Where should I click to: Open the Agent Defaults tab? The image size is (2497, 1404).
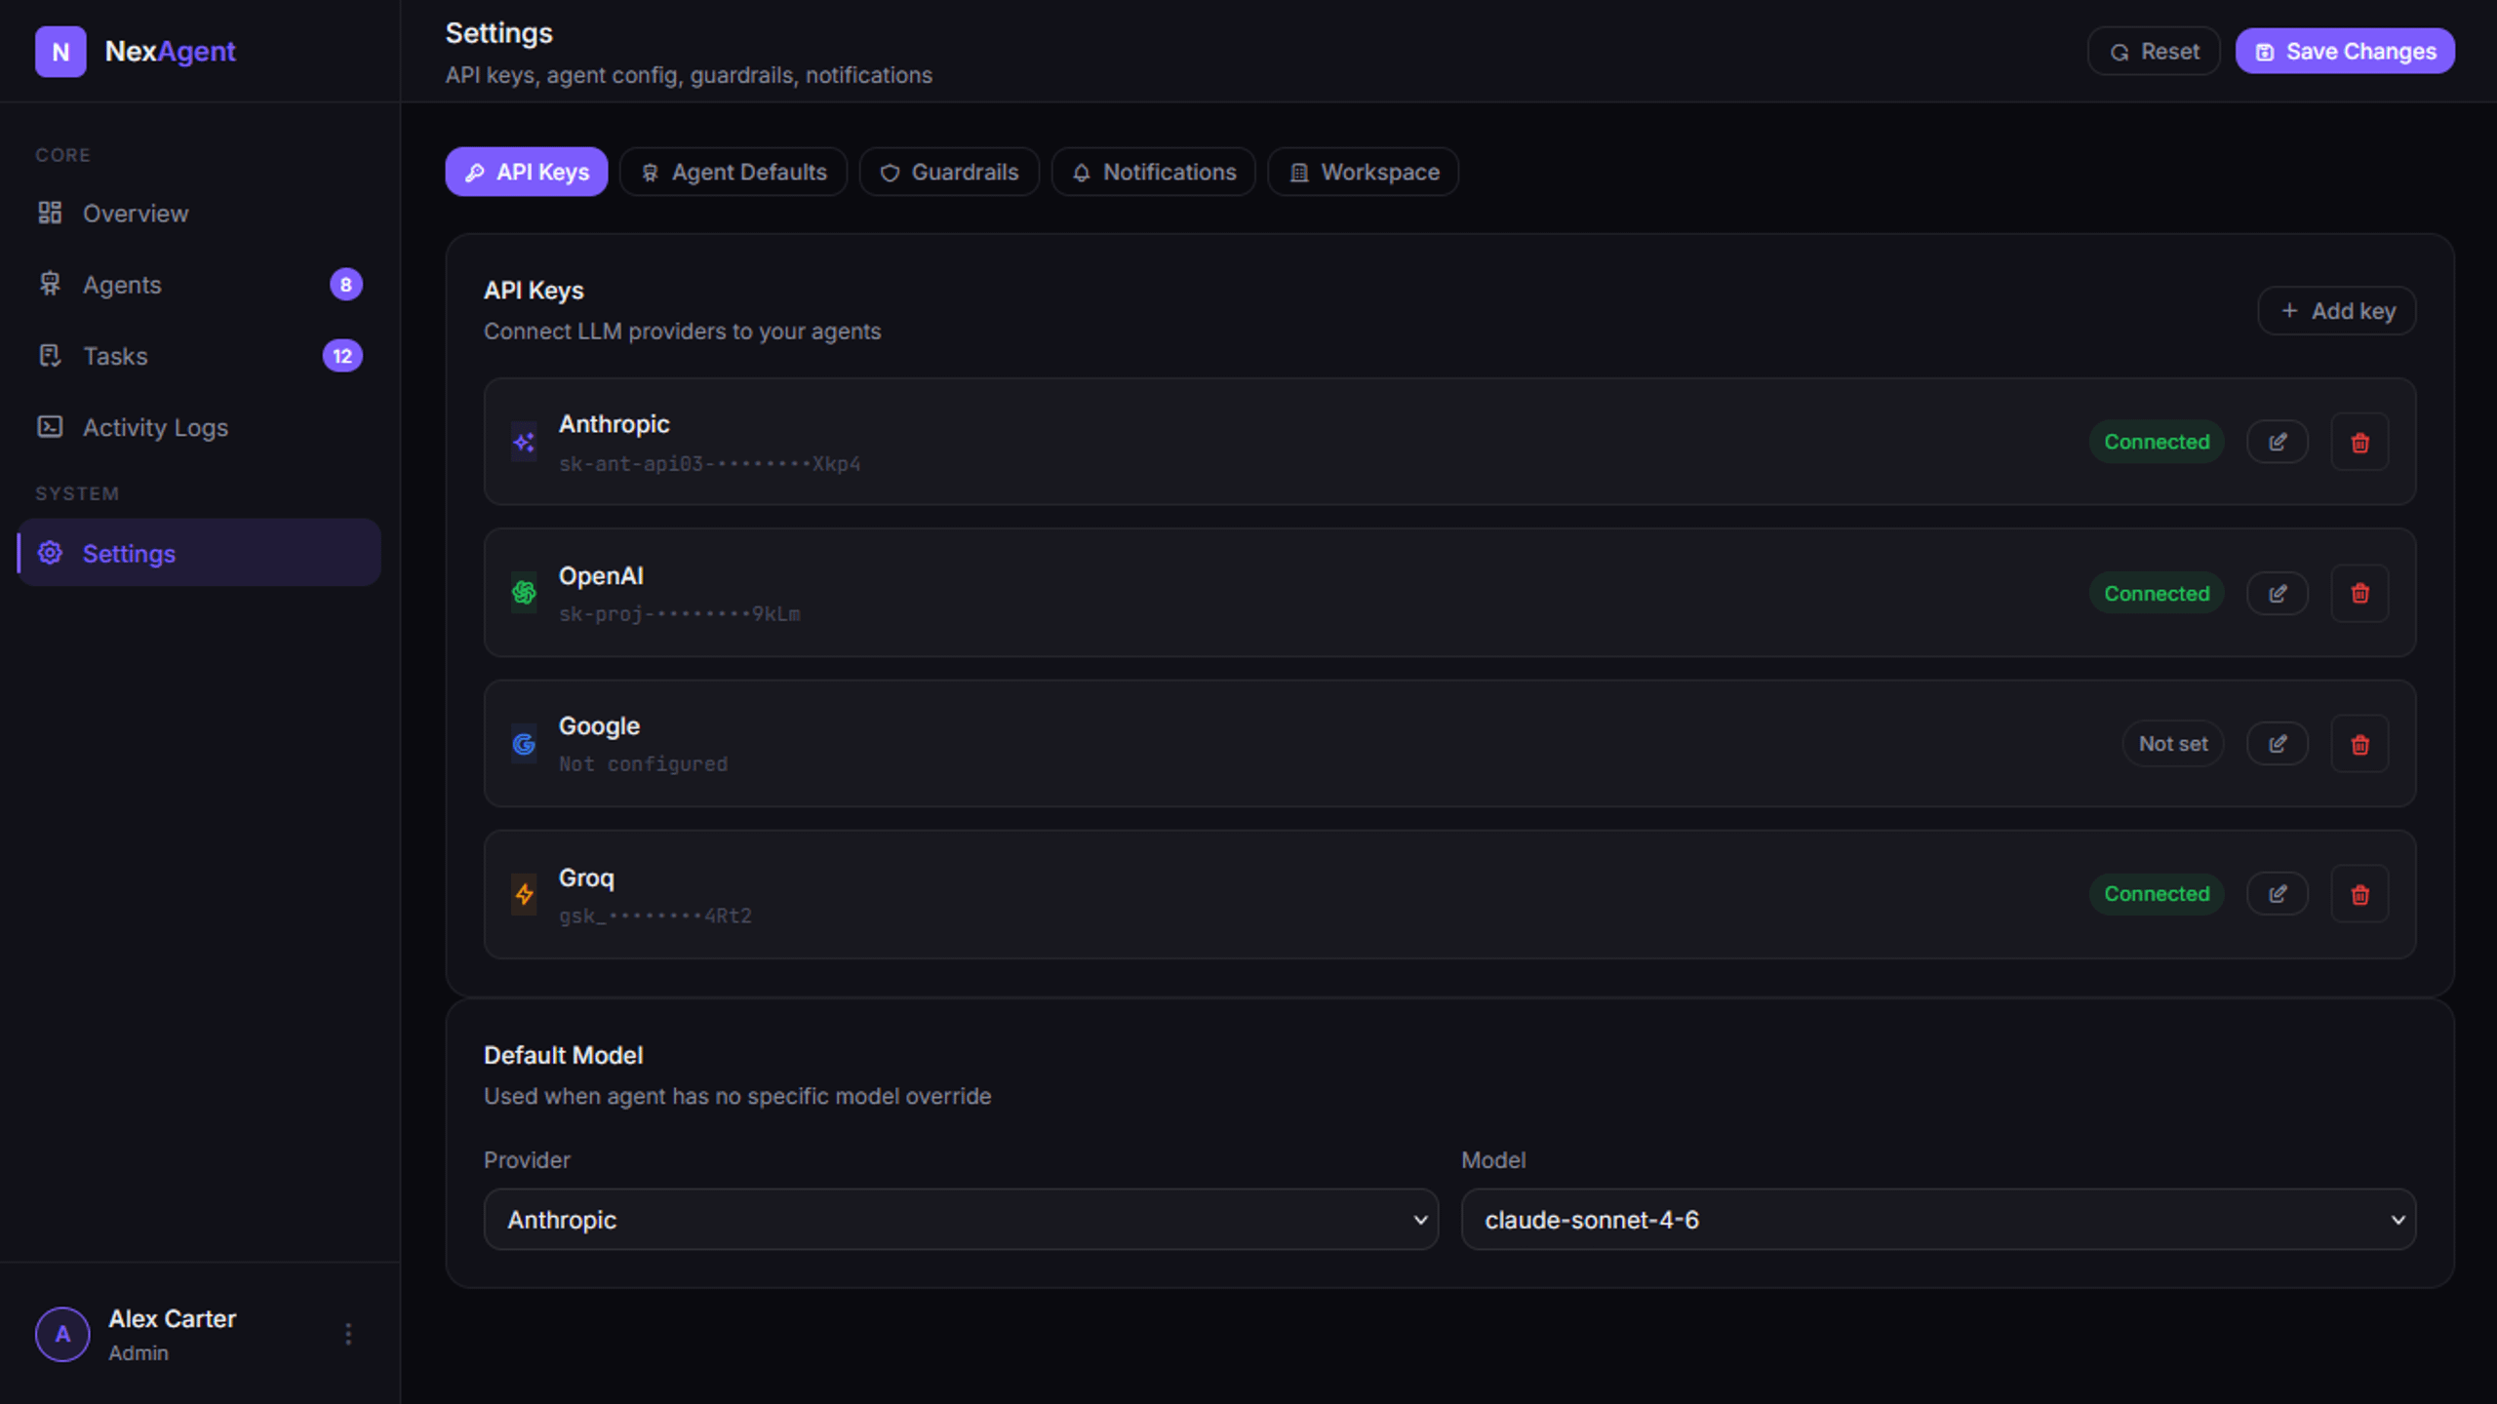tap(733, 172)
